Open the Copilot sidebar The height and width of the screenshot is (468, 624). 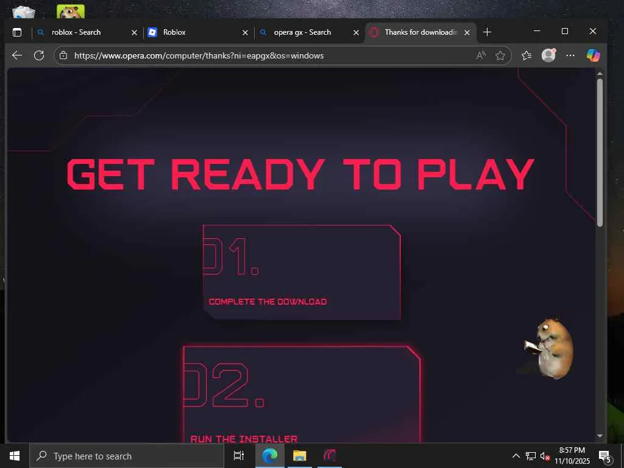[x=593, y=55]
